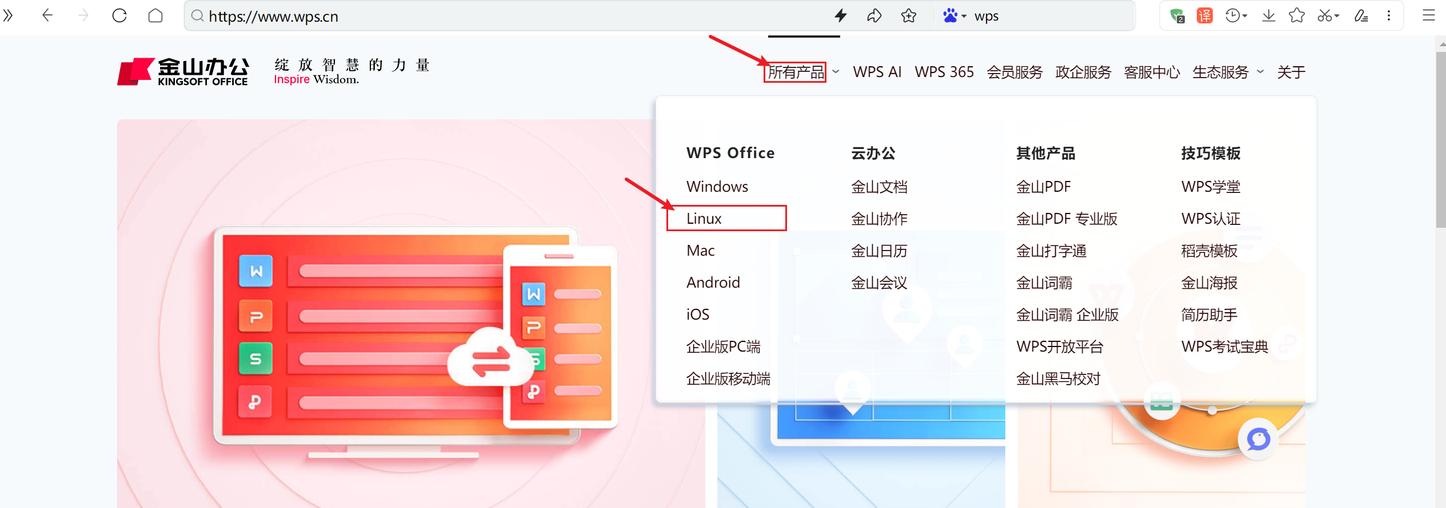Open the hamburger main menu

pyautogui.click(x=1429, y=15)
